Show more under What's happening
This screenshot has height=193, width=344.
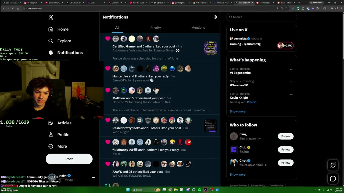coord(238,112)
